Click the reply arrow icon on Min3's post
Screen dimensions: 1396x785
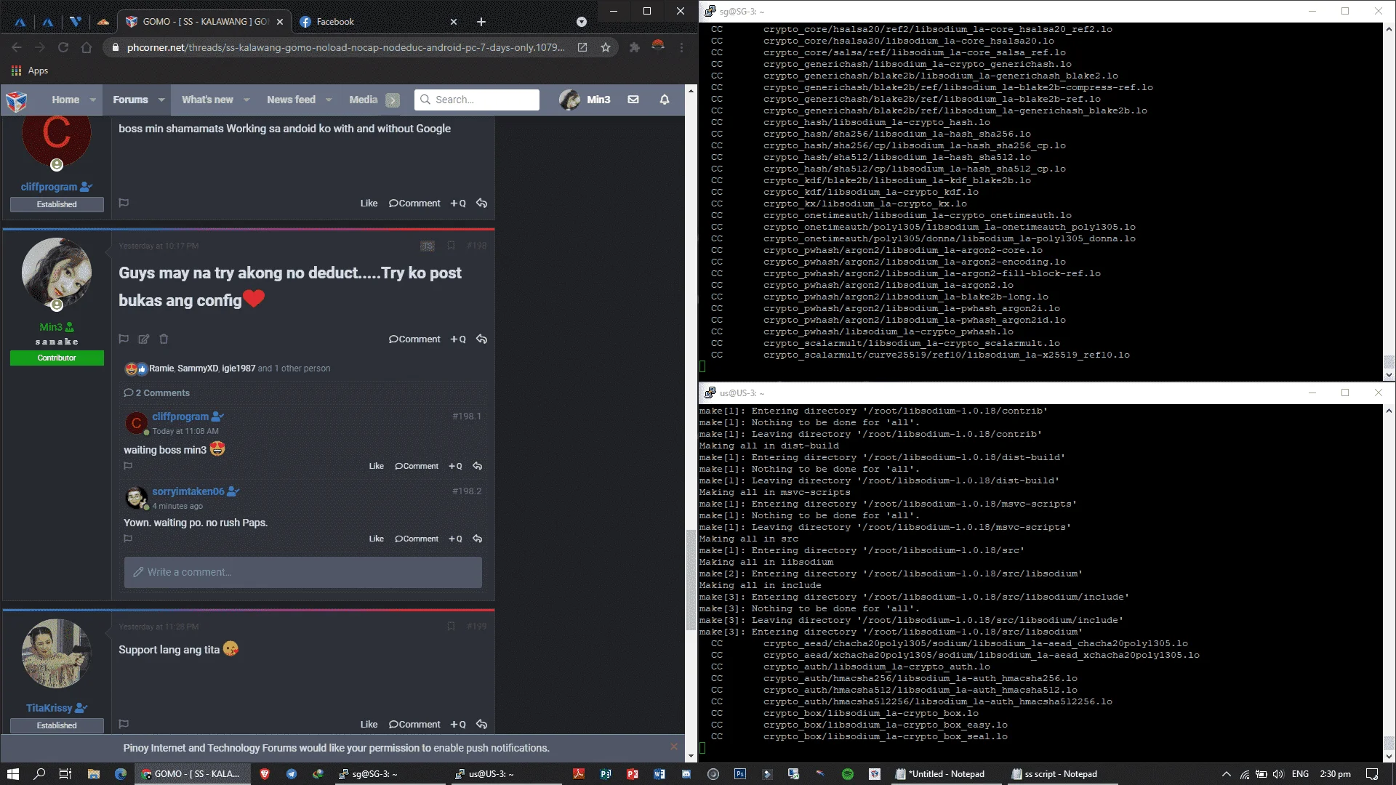click(481, 339)
